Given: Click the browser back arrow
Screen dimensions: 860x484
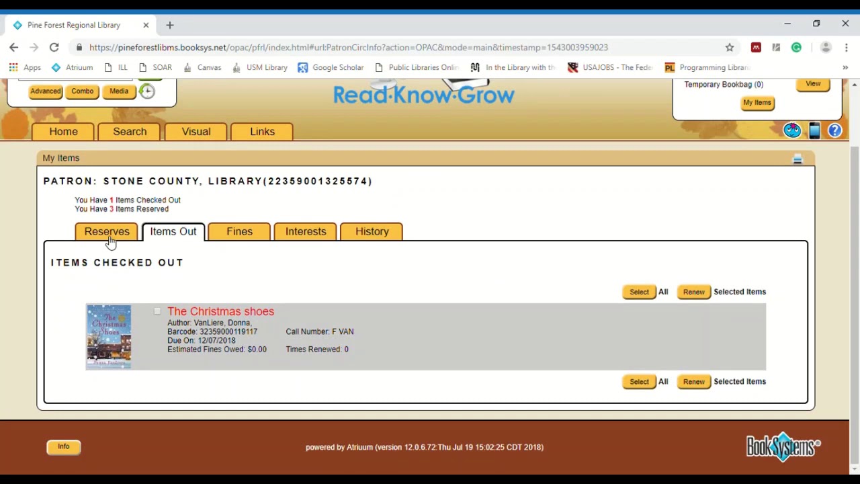Looking at the screenshot, I should 14,48.
